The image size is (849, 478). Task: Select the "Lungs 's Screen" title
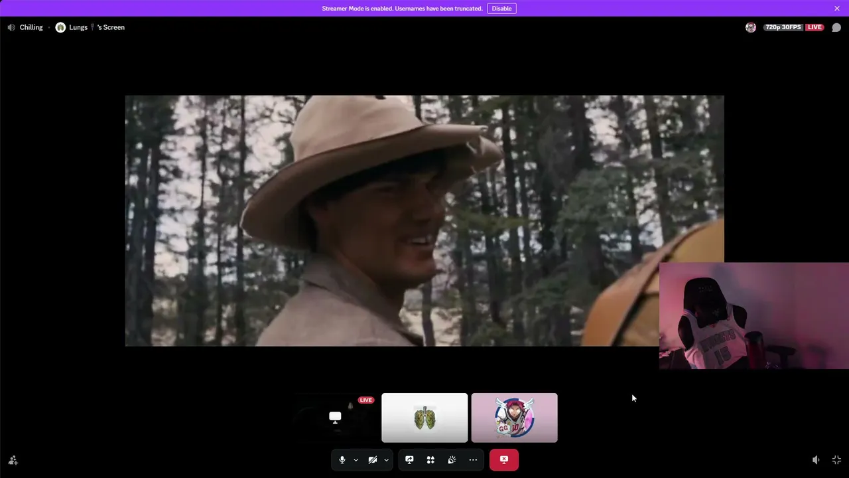(x=97, y=27)
